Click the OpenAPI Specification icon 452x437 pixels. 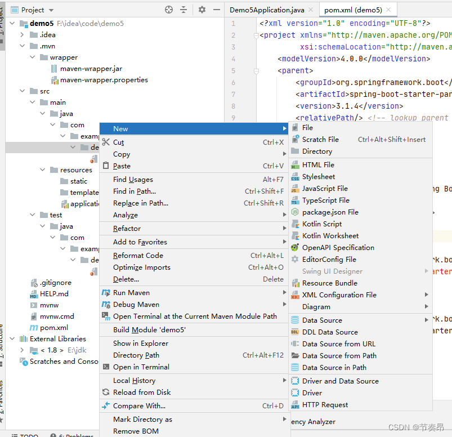coord(295,247)
